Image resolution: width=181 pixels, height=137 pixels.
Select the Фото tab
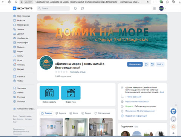[x=74, y=113]
